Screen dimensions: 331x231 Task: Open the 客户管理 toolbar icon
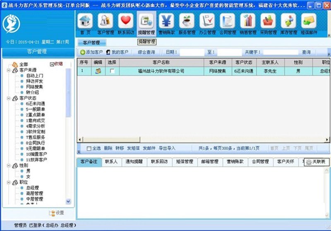(106, 21)
